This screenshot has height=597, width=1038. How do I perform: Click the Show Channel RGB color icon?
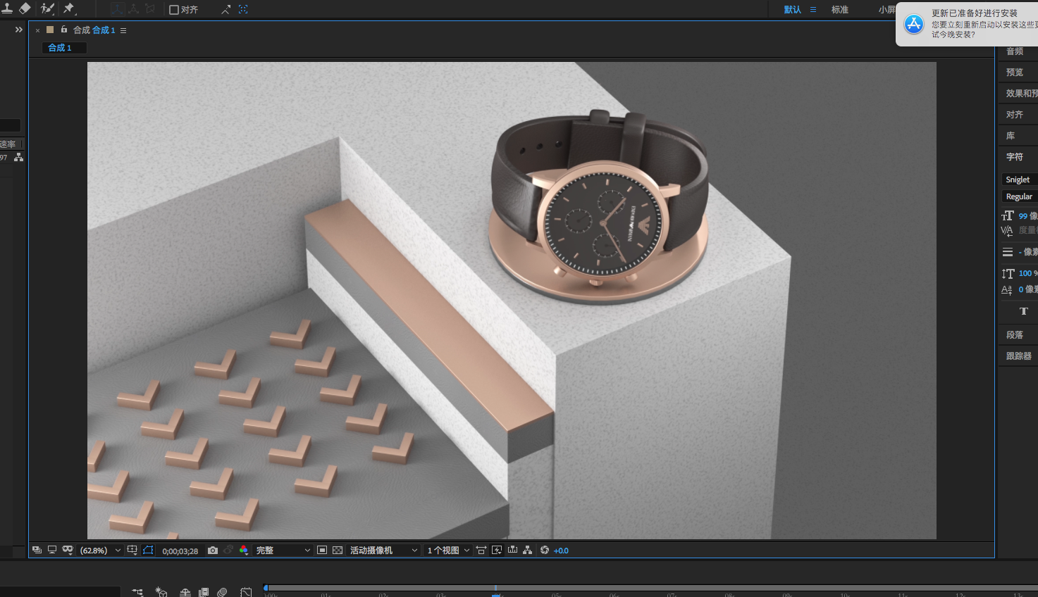(x=244, y=551)
